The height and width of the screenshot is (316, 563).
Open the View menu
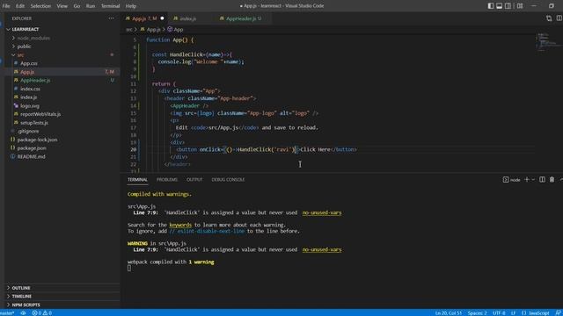(x=62, y=6)
